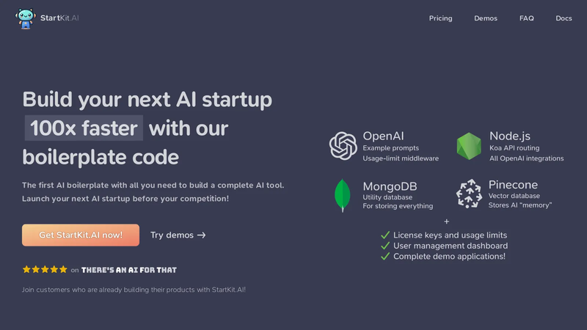This screenshot has width=587, height=330.
Task: Click the plus sign below the tech logos
Action: (x=446, y=221)
